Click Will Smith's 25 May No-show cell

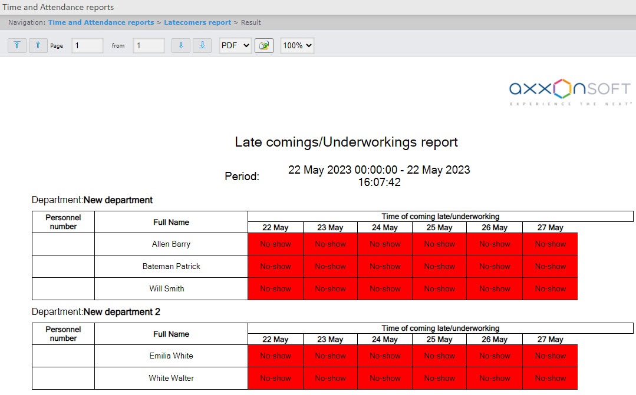click(439, 288)
